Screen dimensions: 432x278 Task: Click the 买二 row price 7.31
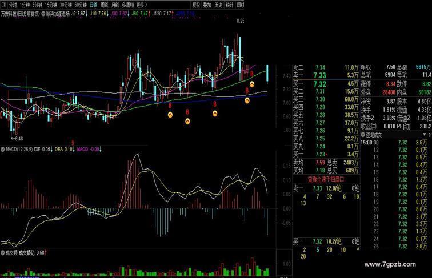click(x=320, y=91)
